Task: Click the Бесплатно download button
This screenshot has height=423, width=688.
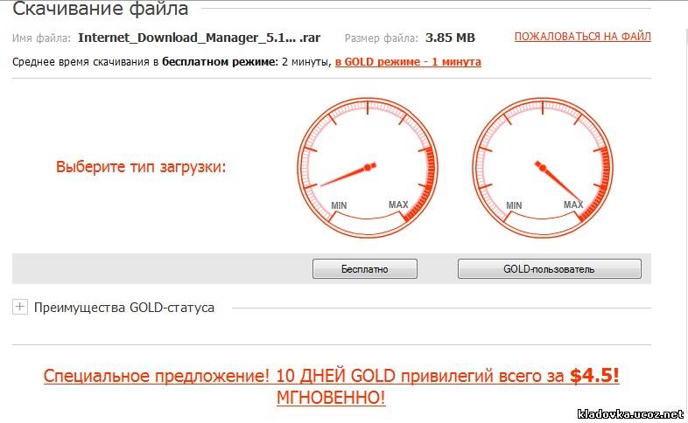Action: [x=365, y=269]
